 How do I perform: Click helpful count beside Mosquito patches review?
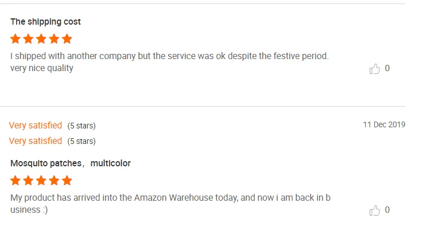click(387, 210)
